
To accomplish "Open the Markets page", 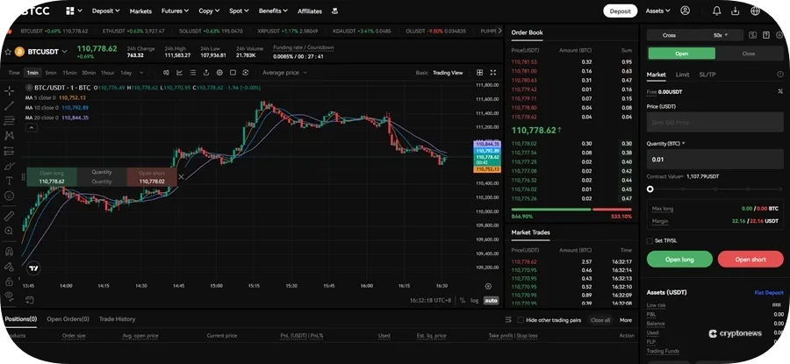I will pyautogui.click(x=140, y=11).
